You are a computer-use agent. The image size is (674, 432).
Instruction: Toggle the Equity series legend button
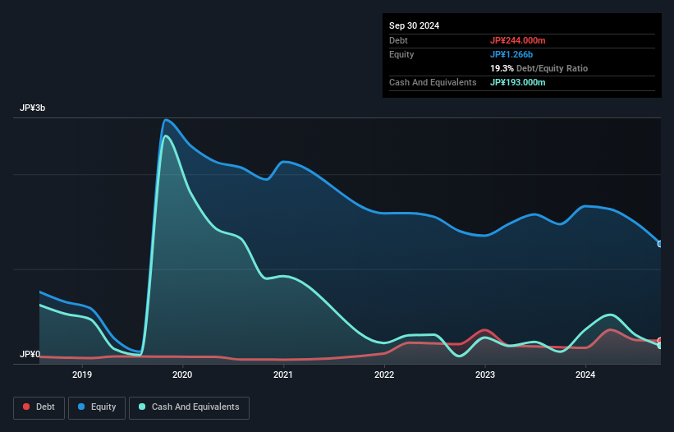[x=97, y=407]
